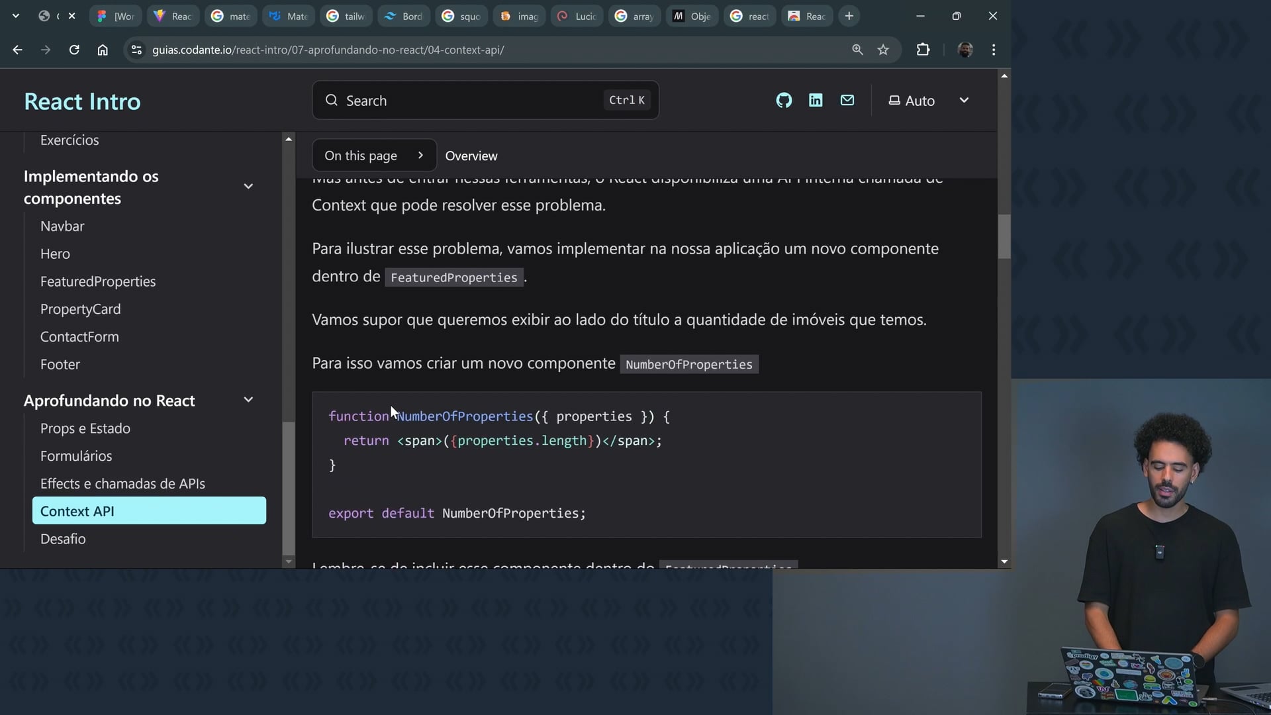Click the email envelope icon
The width and height of the screenshot is (1271, 715).
pyautogui.click(x=847, y=101)
